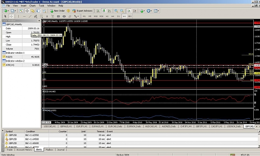The width and height of the screenshot is (260, 156).
Task: Select the equidistant channel tool
Action: pos(35,16)
